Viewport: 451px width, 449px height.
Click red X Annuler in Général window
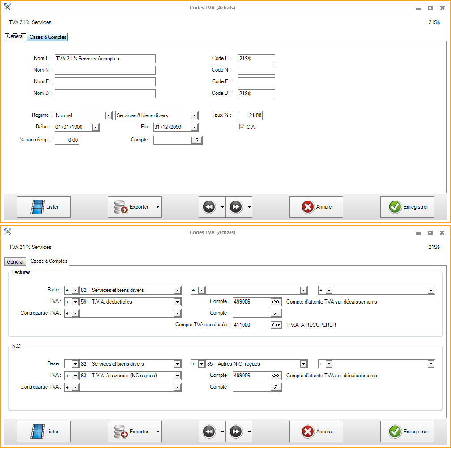pos(308,207)
